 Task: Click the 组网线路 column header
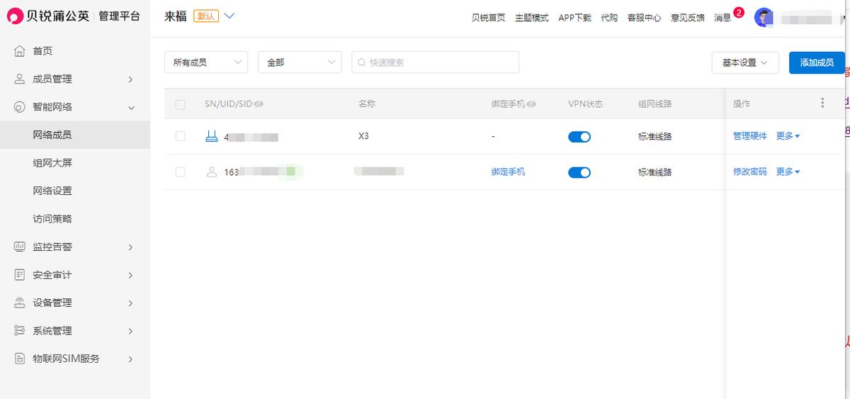(655, 104)
